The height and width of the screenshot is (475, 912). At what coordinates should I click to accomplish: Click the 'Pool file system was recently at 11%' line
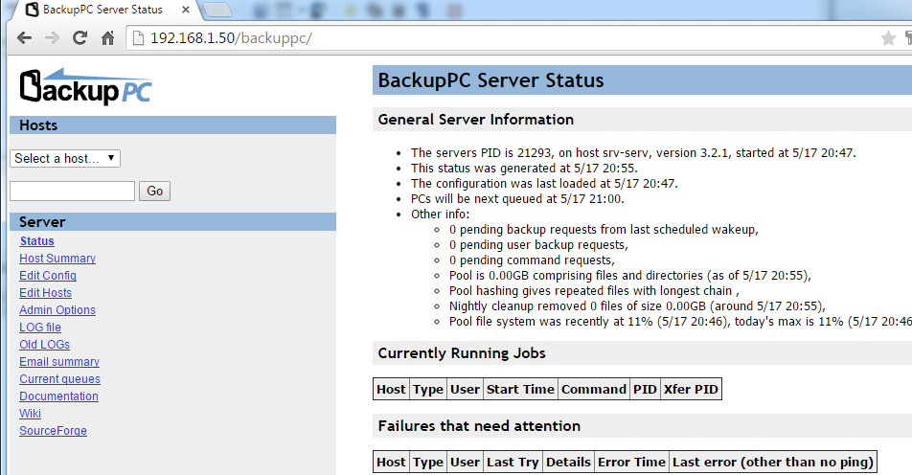(680, 322)
